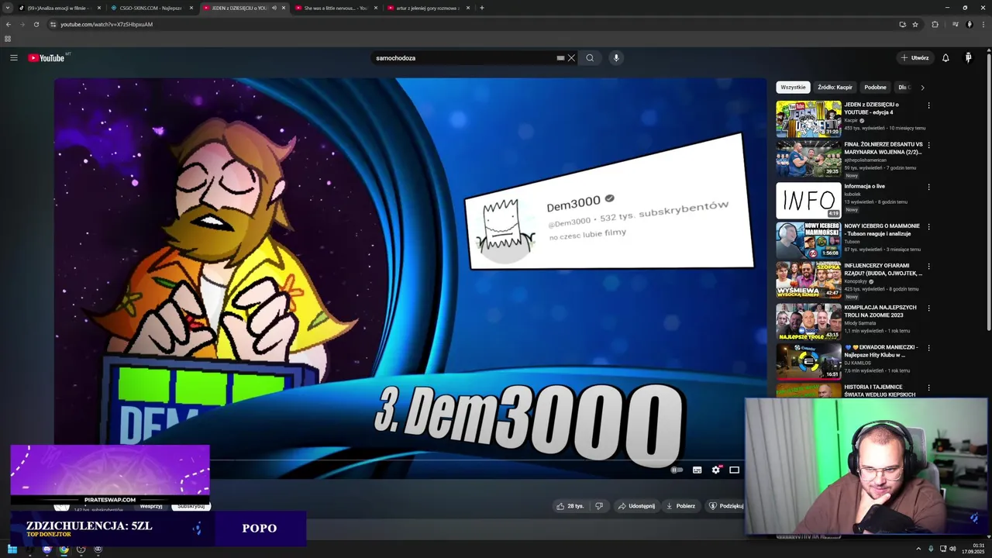
Task: Open the browser extensions puzzle icon
Action: pyautogui.click(x=935, y=24)
